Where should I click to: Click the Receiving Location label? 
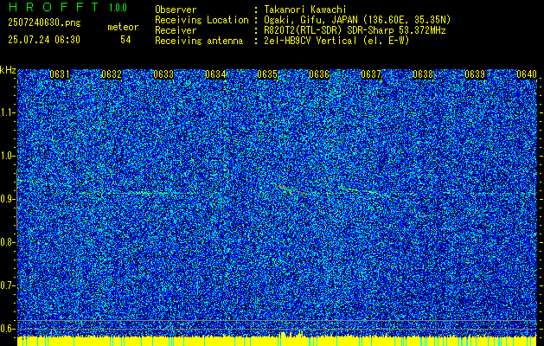(202, 20)
